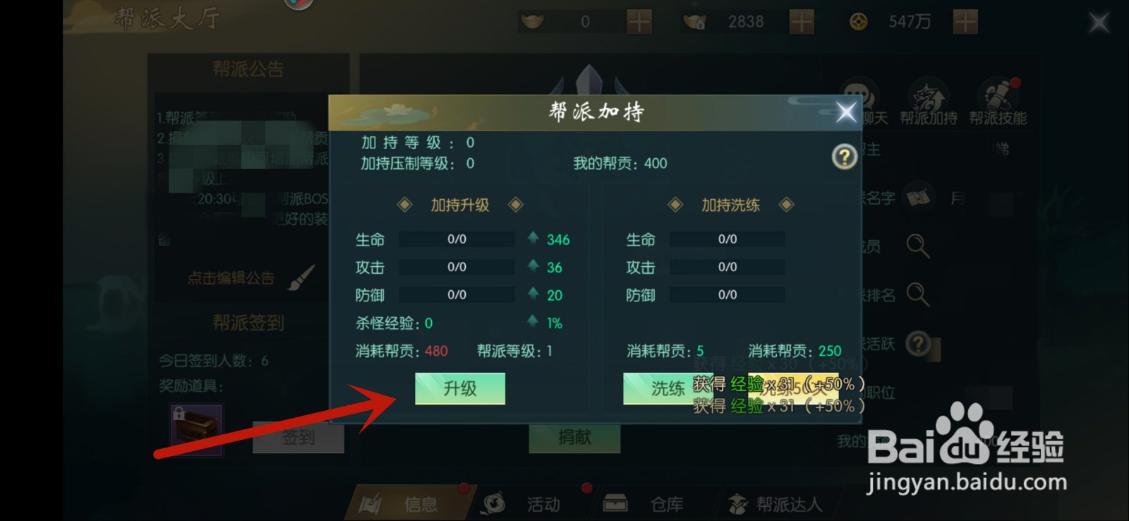
Task: Close the 帮派加持 dialog
Action: point(846,112)
